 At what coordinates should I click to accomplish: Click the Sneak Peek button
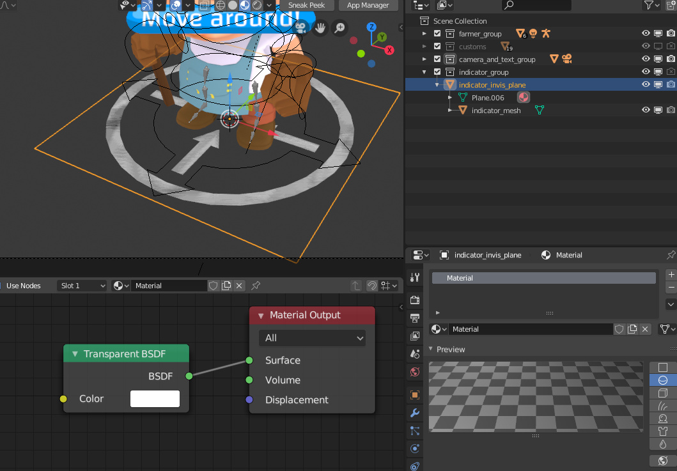click(x=307, y=5)
